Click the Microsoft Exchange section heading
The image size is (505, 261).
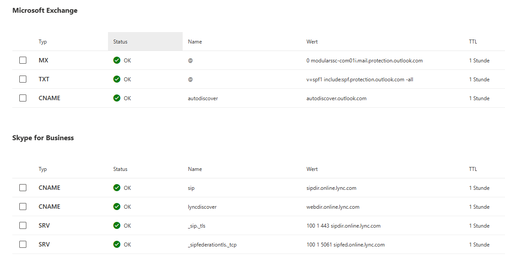45,10
